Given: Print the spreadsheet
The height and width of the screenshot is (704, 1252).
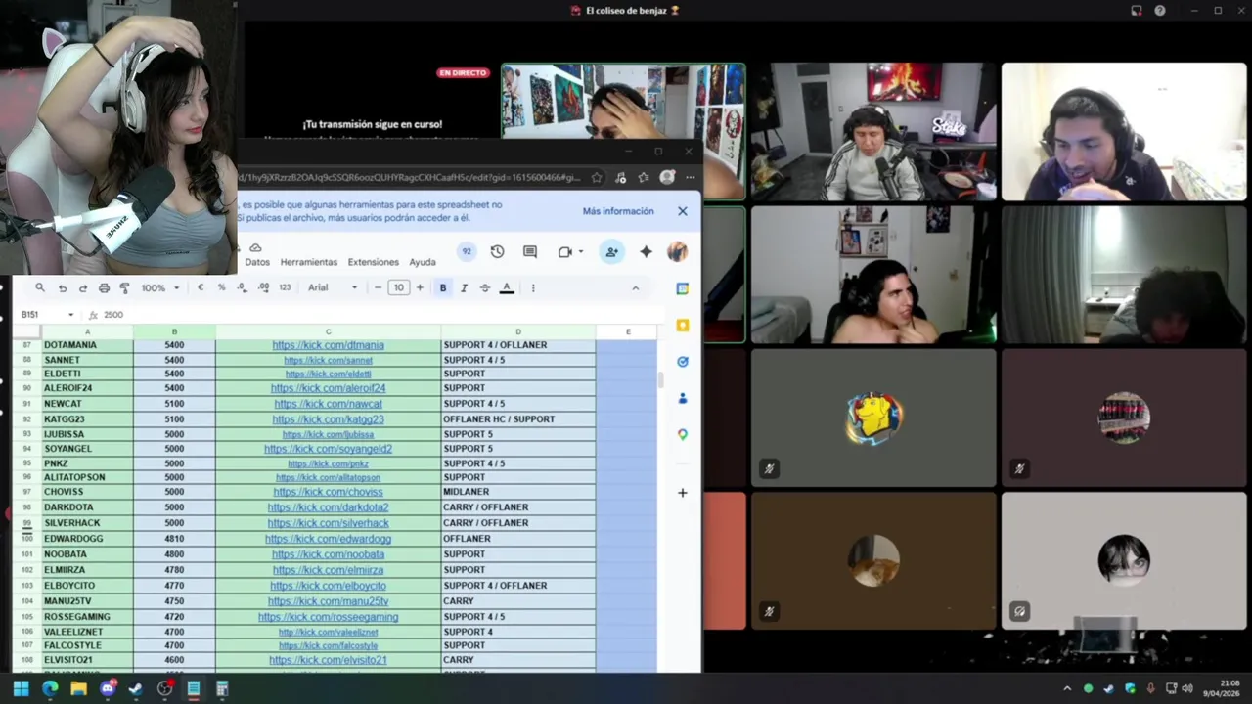Looking at the screenshot, I should [x=104, y=287].
